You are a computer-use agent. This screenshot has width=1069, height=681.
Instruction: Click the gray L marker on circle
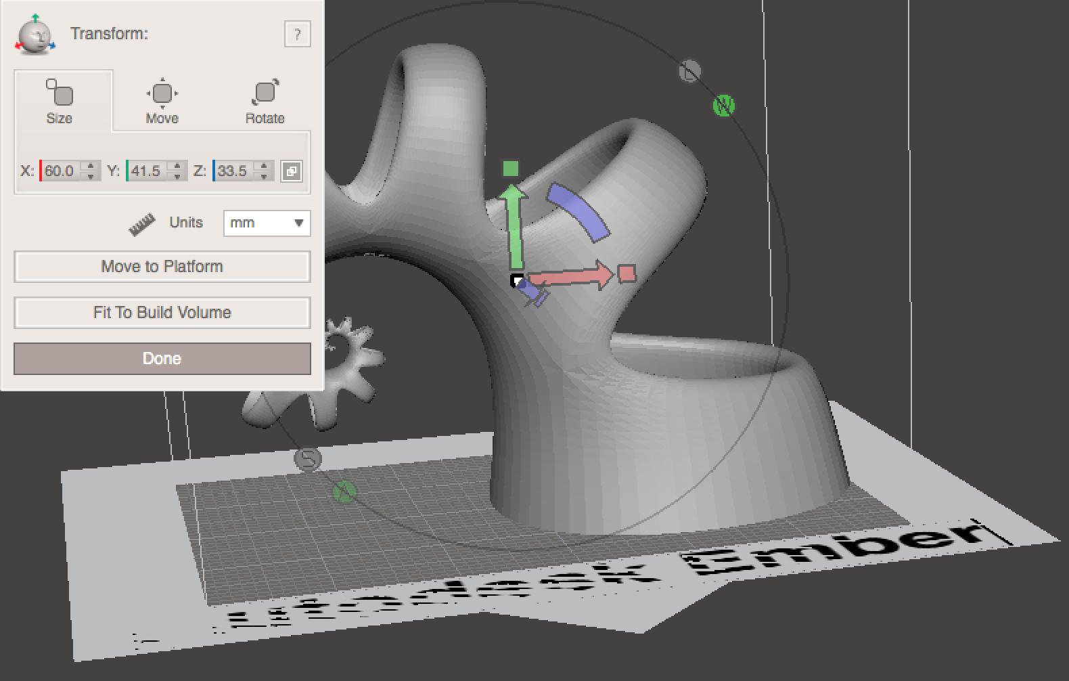690,70
